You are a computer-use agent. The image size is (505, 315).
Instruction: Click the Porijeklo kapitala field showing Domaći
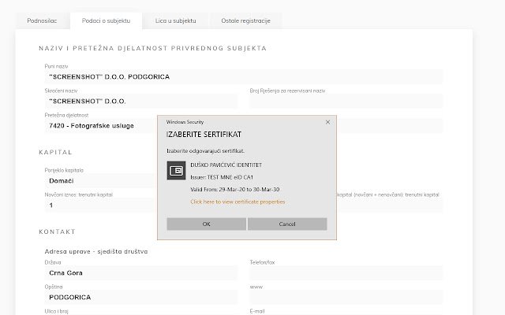click(x=100, y=181)
